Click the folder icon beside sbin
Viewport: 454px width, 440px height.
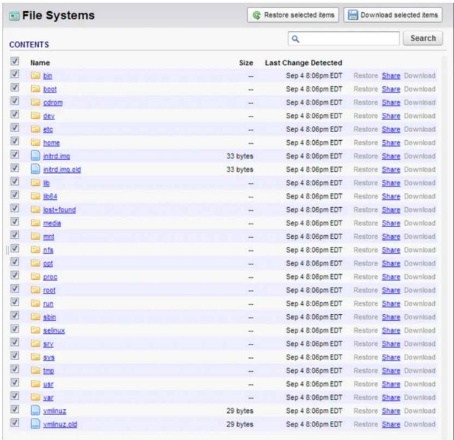(x=35, y=317)
